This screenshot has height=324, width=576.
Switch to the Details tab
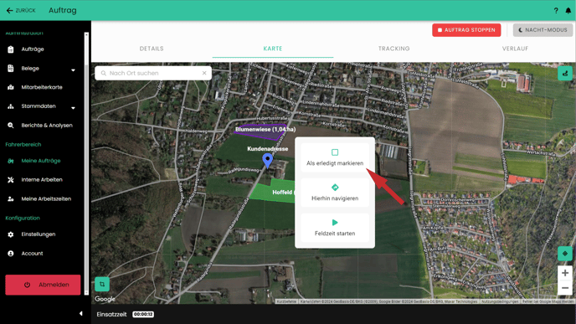[152, 49]
